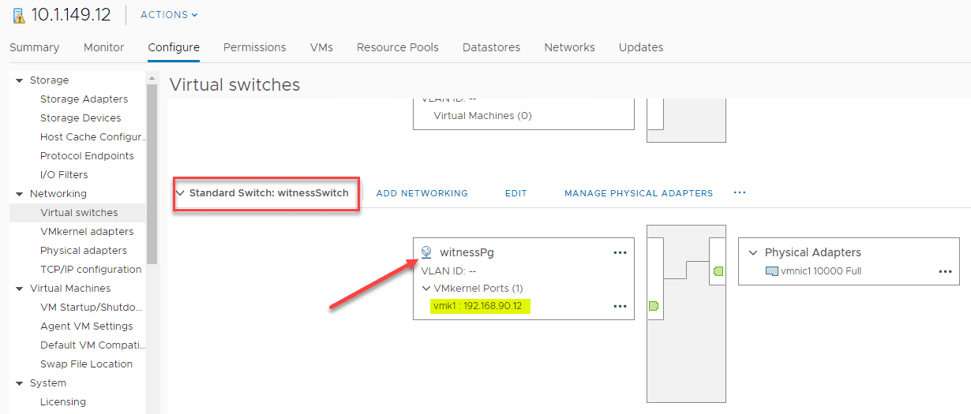
Task: Collapse the Storage tree section
Action: 19,80
